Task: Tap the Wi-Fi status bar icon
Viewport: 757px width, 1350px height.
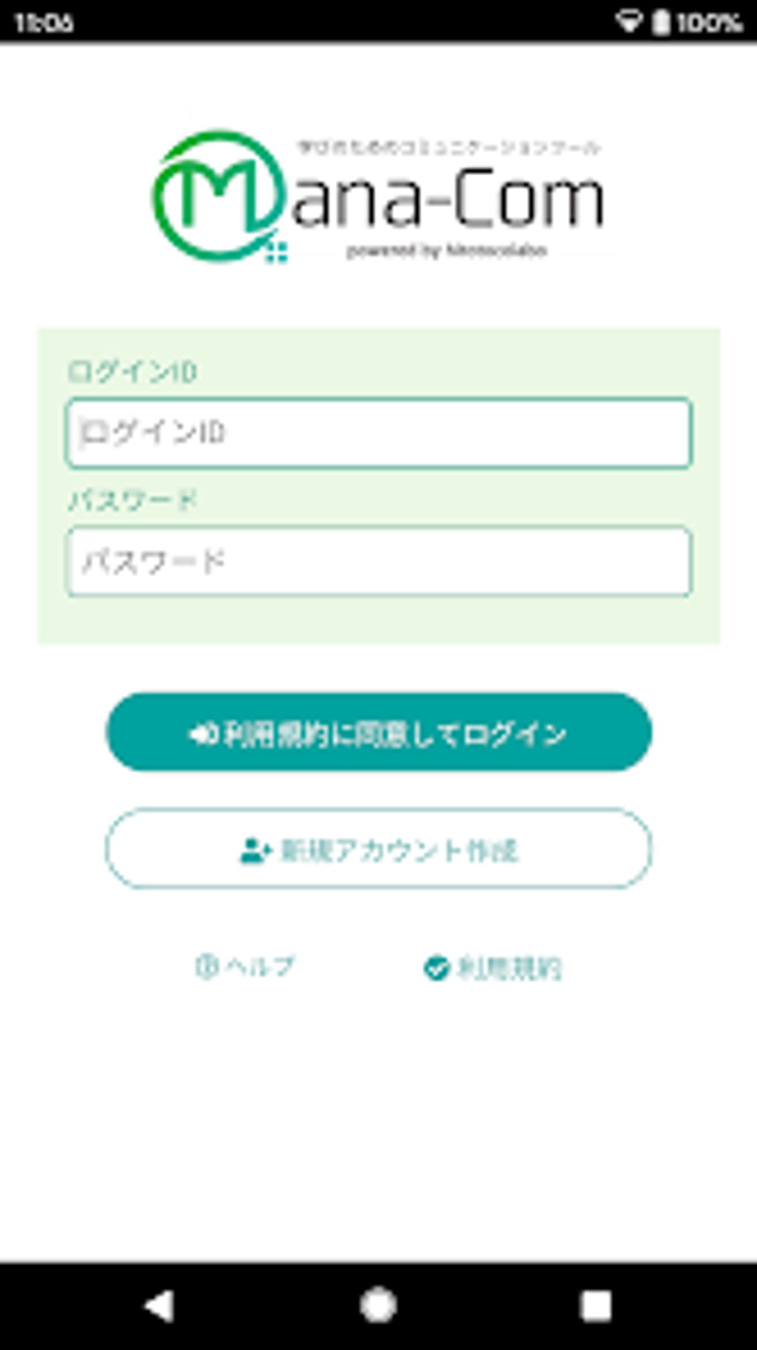Action: [x=628, y=22]
